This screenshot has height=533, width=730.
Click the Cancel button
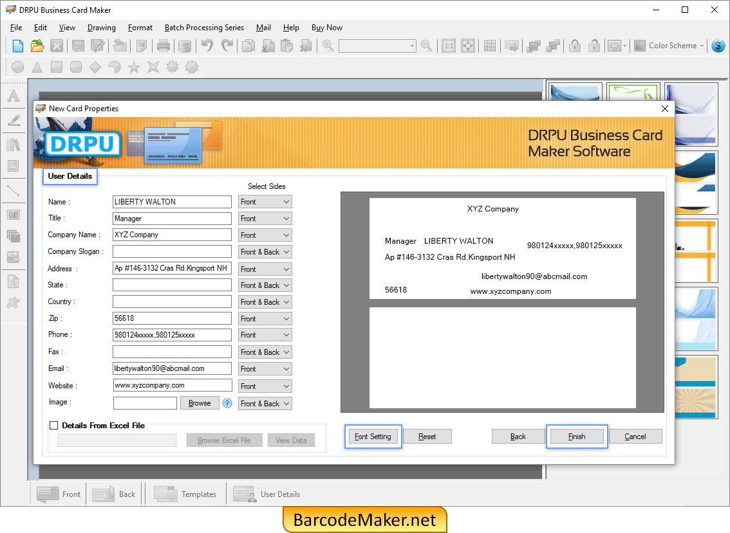point(635,437)
